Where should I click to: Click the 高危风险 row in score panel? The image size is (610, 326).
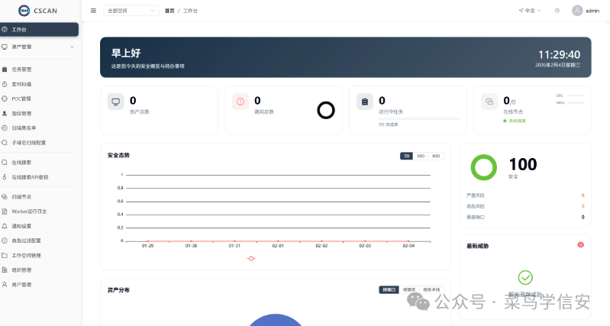tap(525, 206)
